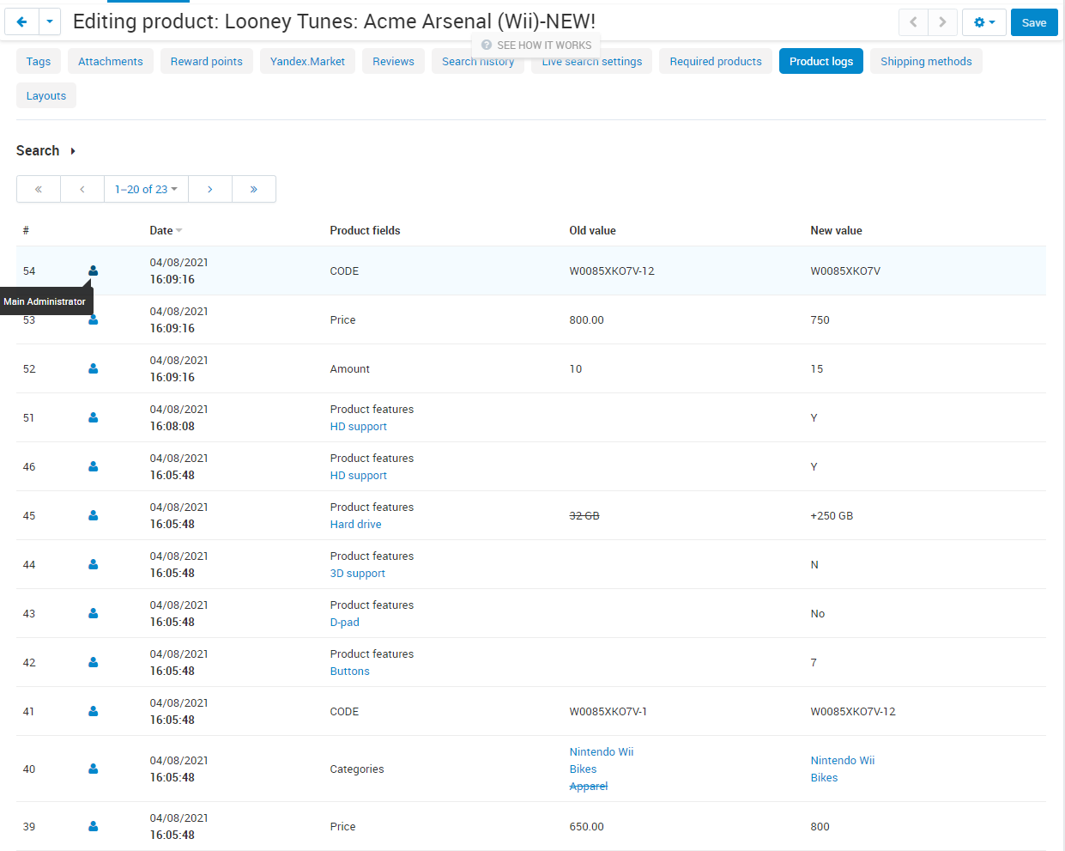Image resolution: width=1065 pixels, height=851 pixels.
Task: Select new code value W0085XKO7V in row 54
Action: click(845, 270)
